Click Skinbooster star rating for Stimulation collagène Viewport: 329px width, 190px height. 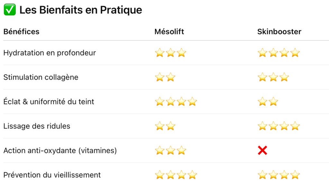[273, 77]
